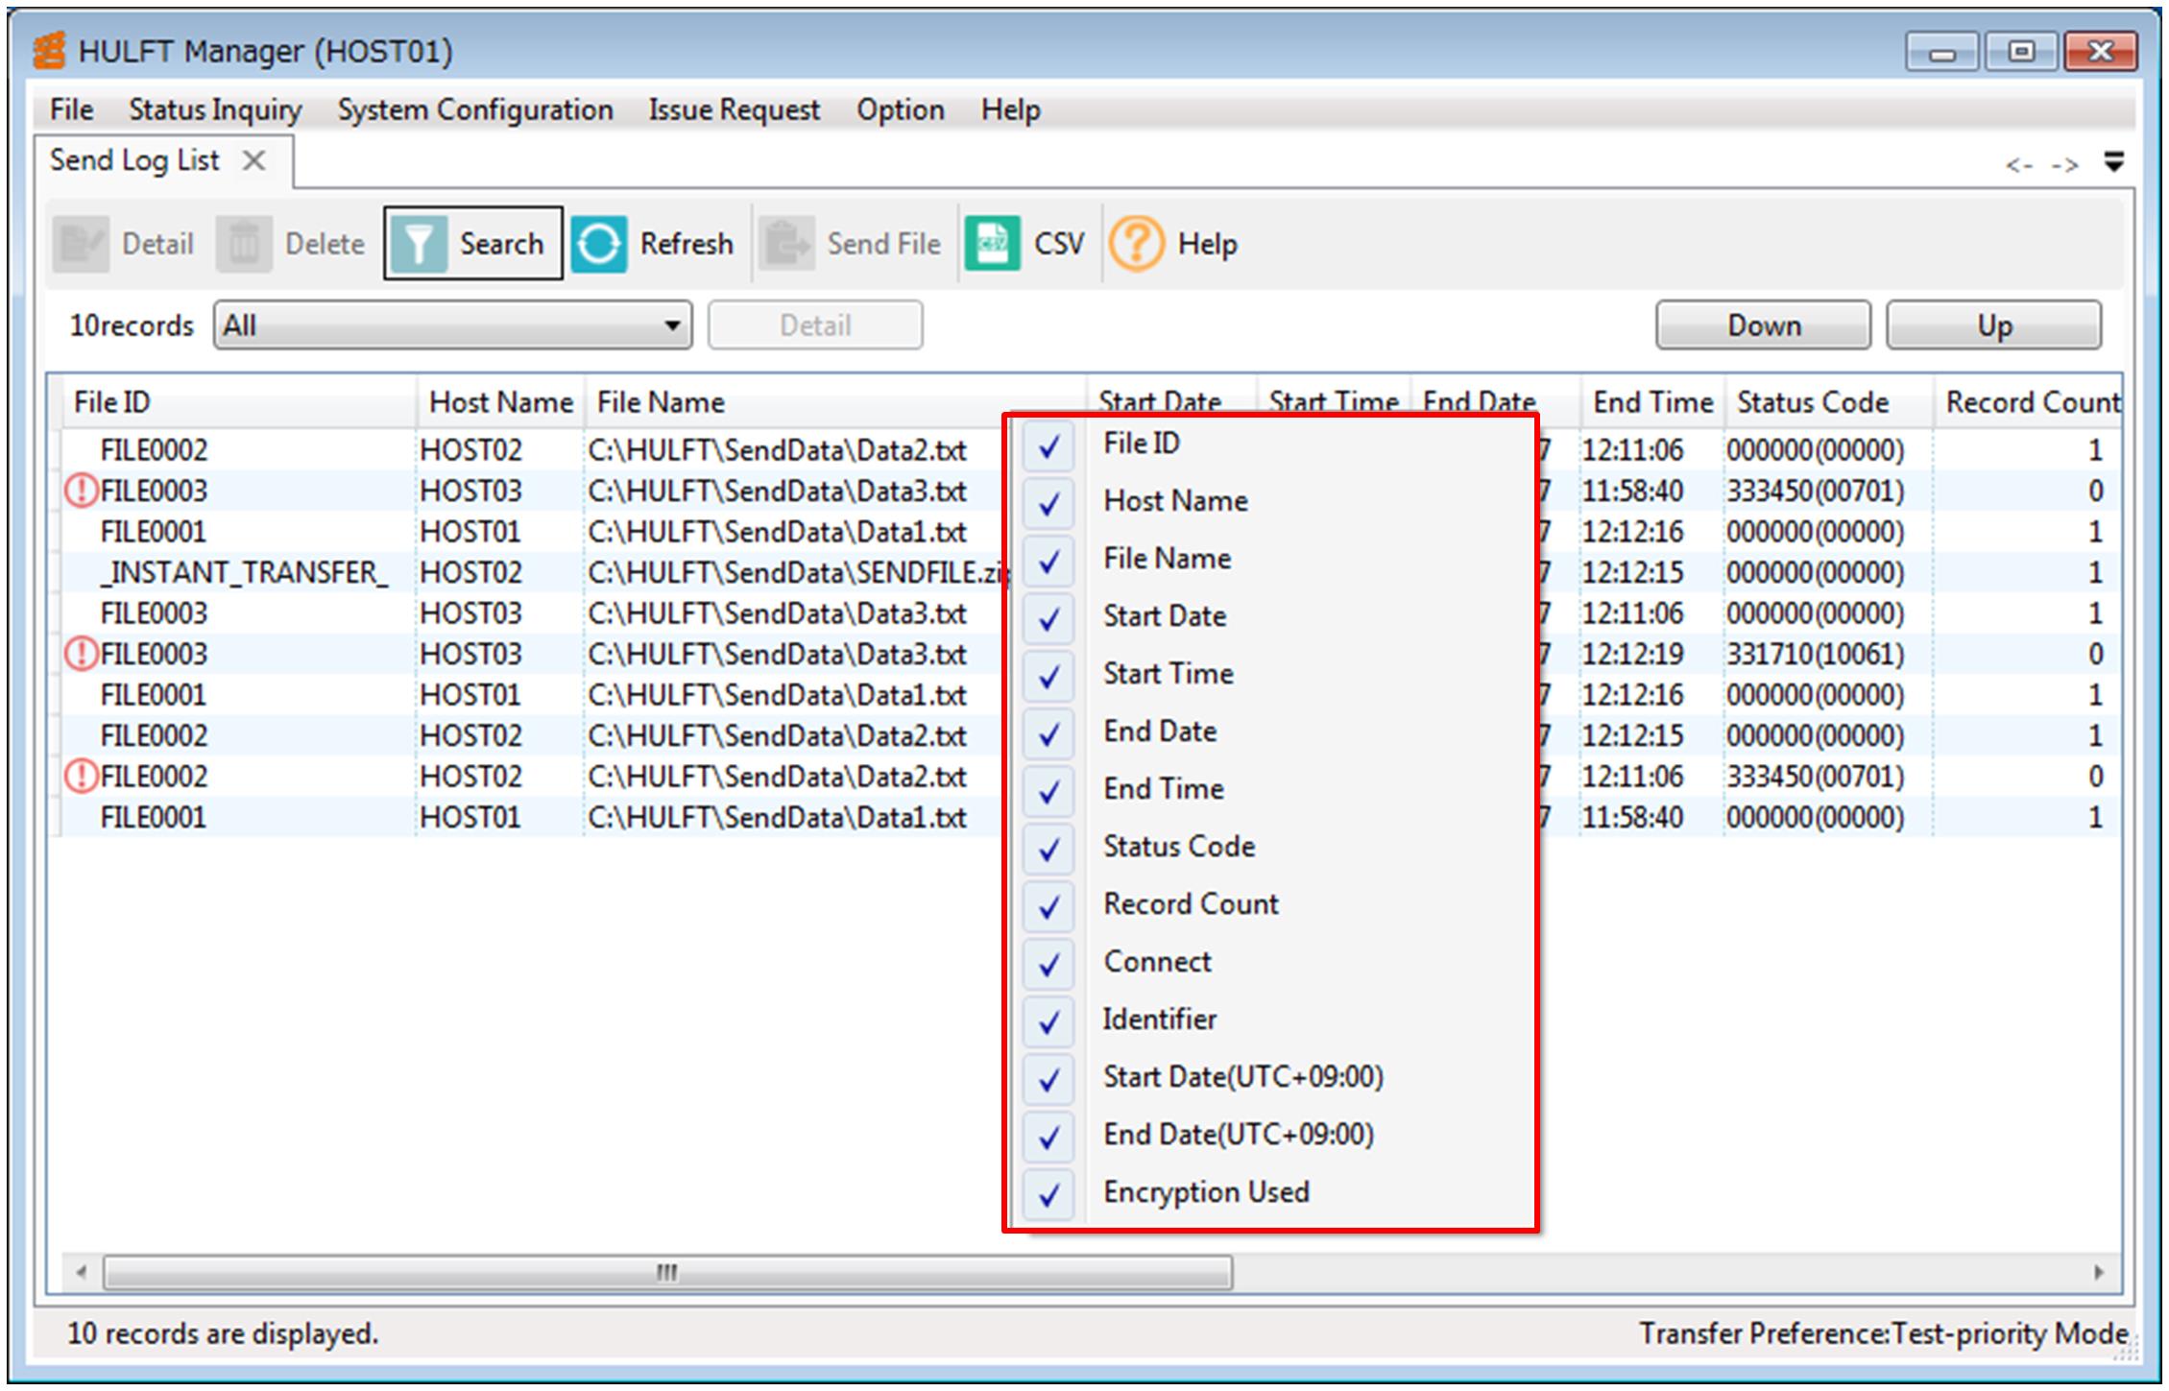Select C:\HULFT\SendData\SENDFILE.zip file name cell
The width and height of the screenshot is (2169, 1391).
pos(796,572)
